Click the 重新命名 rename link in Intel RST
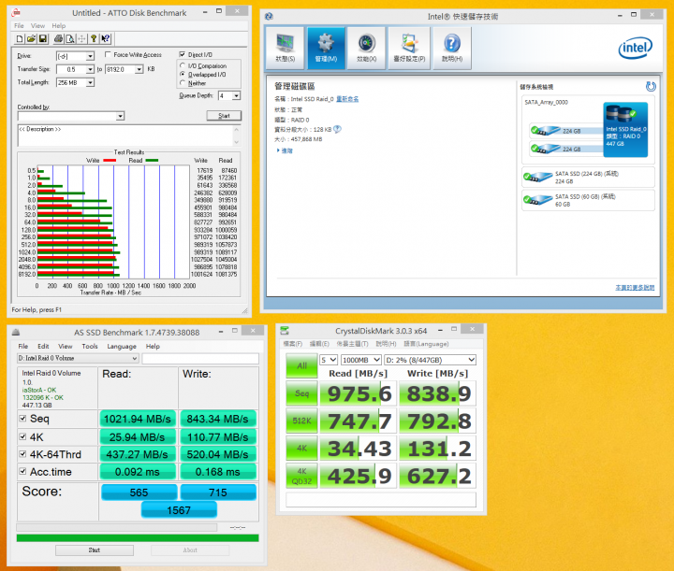674x571 pixels. pyautogui.click(x=347, y=99)
